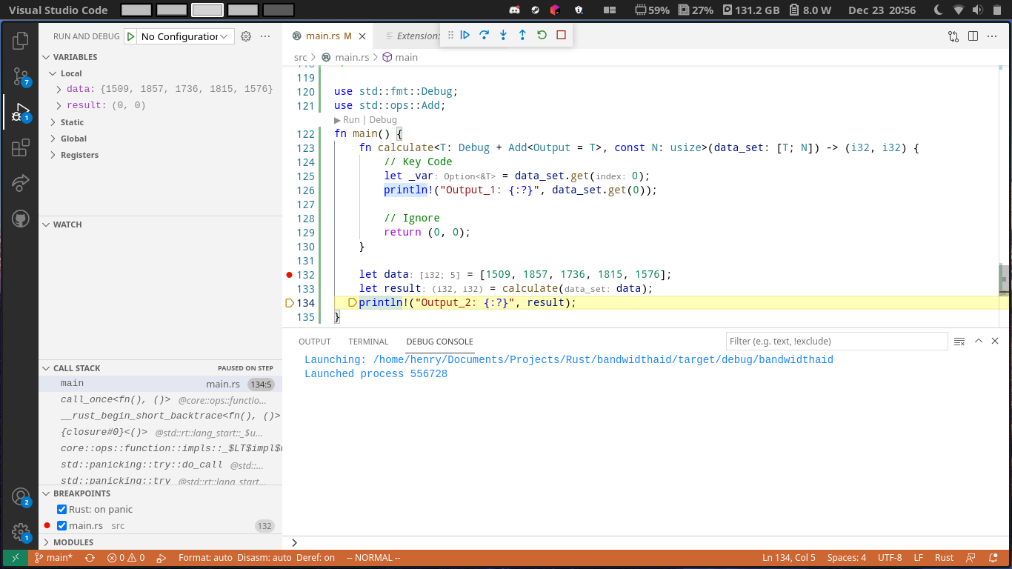Switch to the TERMINAL tab
The width and height of the screenshot is (1012, 569).
coord(368,342)
